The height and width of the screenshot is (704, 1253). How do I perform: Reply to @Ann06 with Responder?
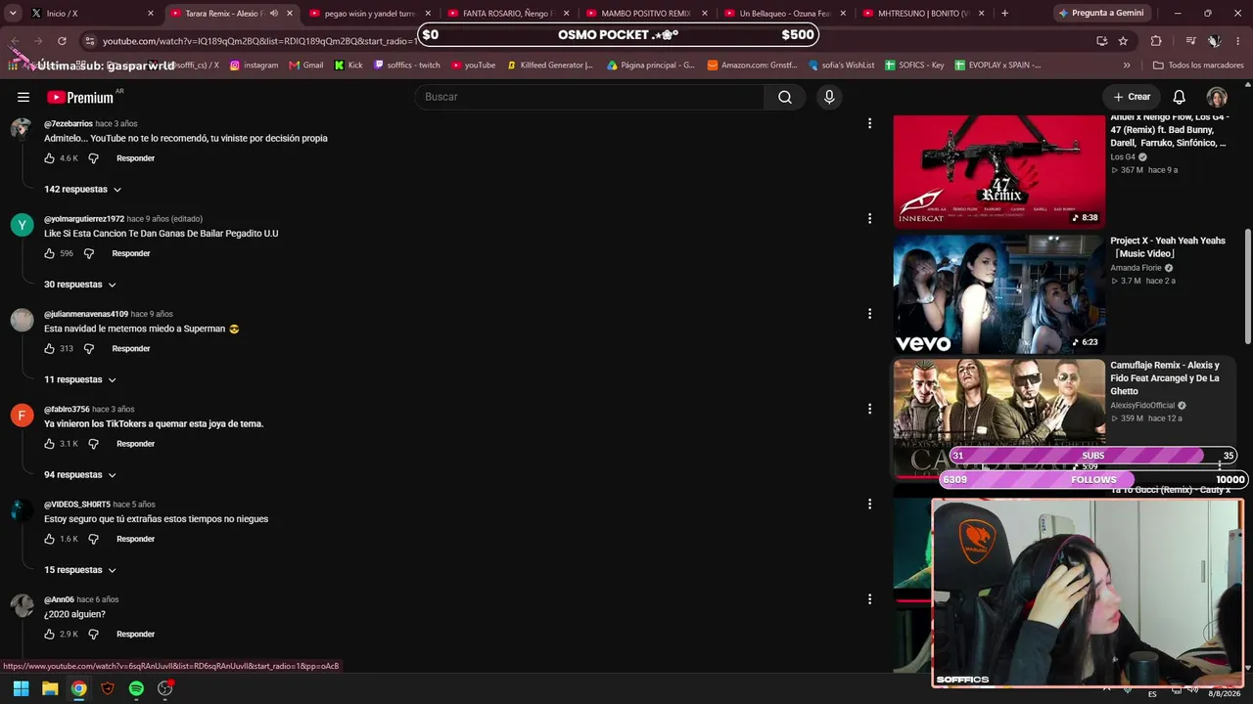click(135, 634)
